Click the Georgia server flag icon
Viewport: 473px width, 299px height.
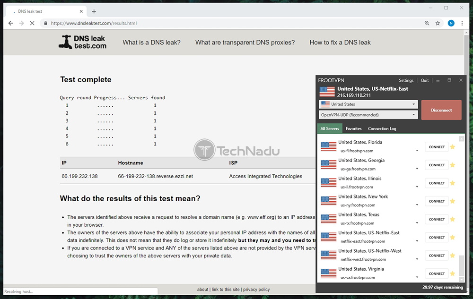pyautogui.click(x=329, y=164)
